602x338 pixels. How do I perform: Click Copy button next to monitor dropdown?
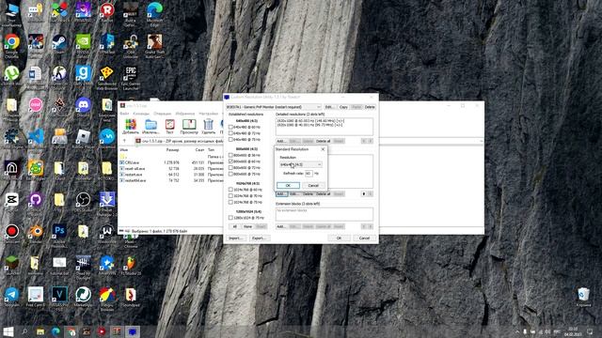coord(343,107)
